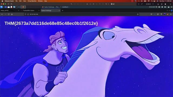Pause the screen recording
The image size is (173, 97).
(x=158, y=4)
